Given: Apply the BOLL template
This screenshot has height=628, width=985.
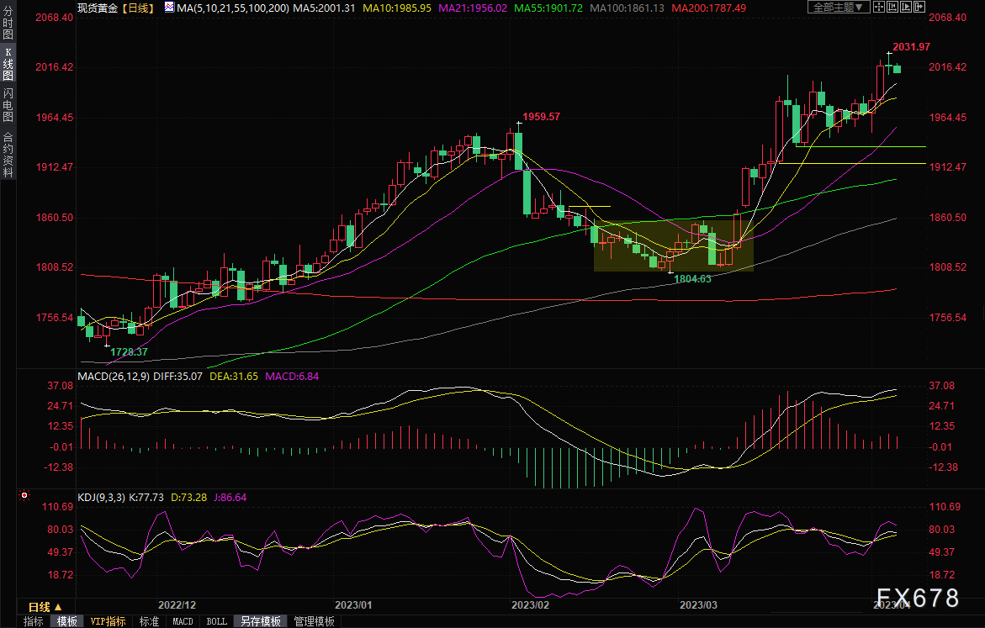Looking at the screenshot, I should pyautogui.click(x=216, y=621).
